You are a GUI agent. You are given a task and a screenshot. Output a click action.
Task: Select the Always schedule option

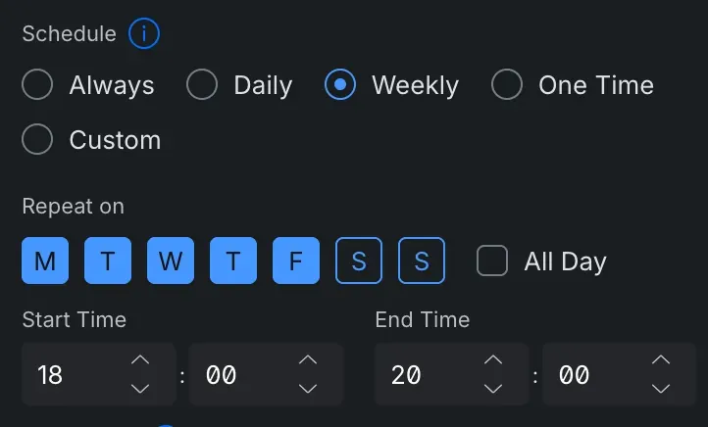(x=37, y=85)
